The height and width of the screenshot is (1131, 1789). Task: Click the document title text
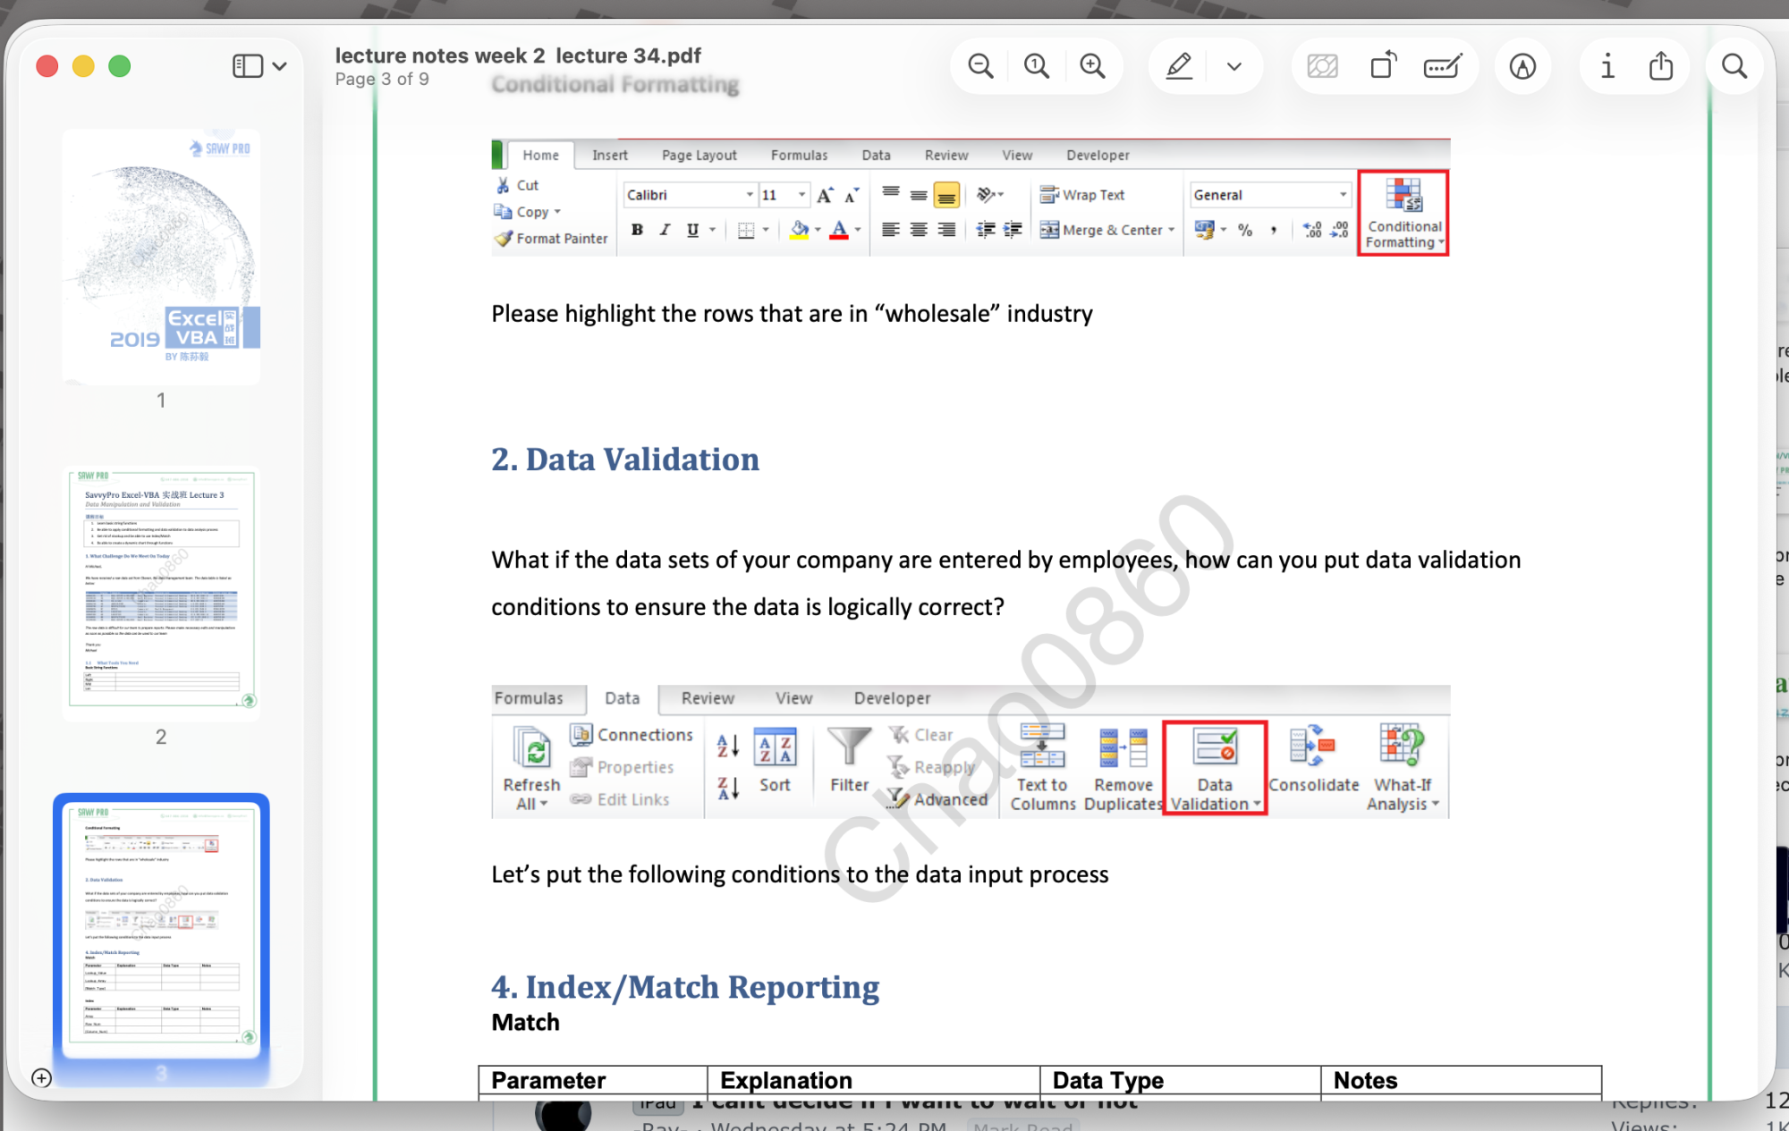point(518,55)
